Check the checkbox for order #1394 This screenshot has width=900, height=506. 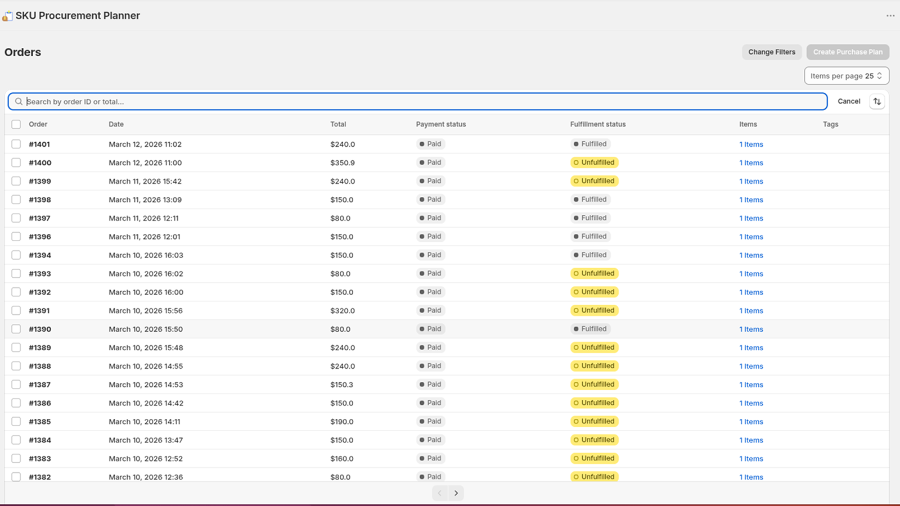(x=16, y=255)
